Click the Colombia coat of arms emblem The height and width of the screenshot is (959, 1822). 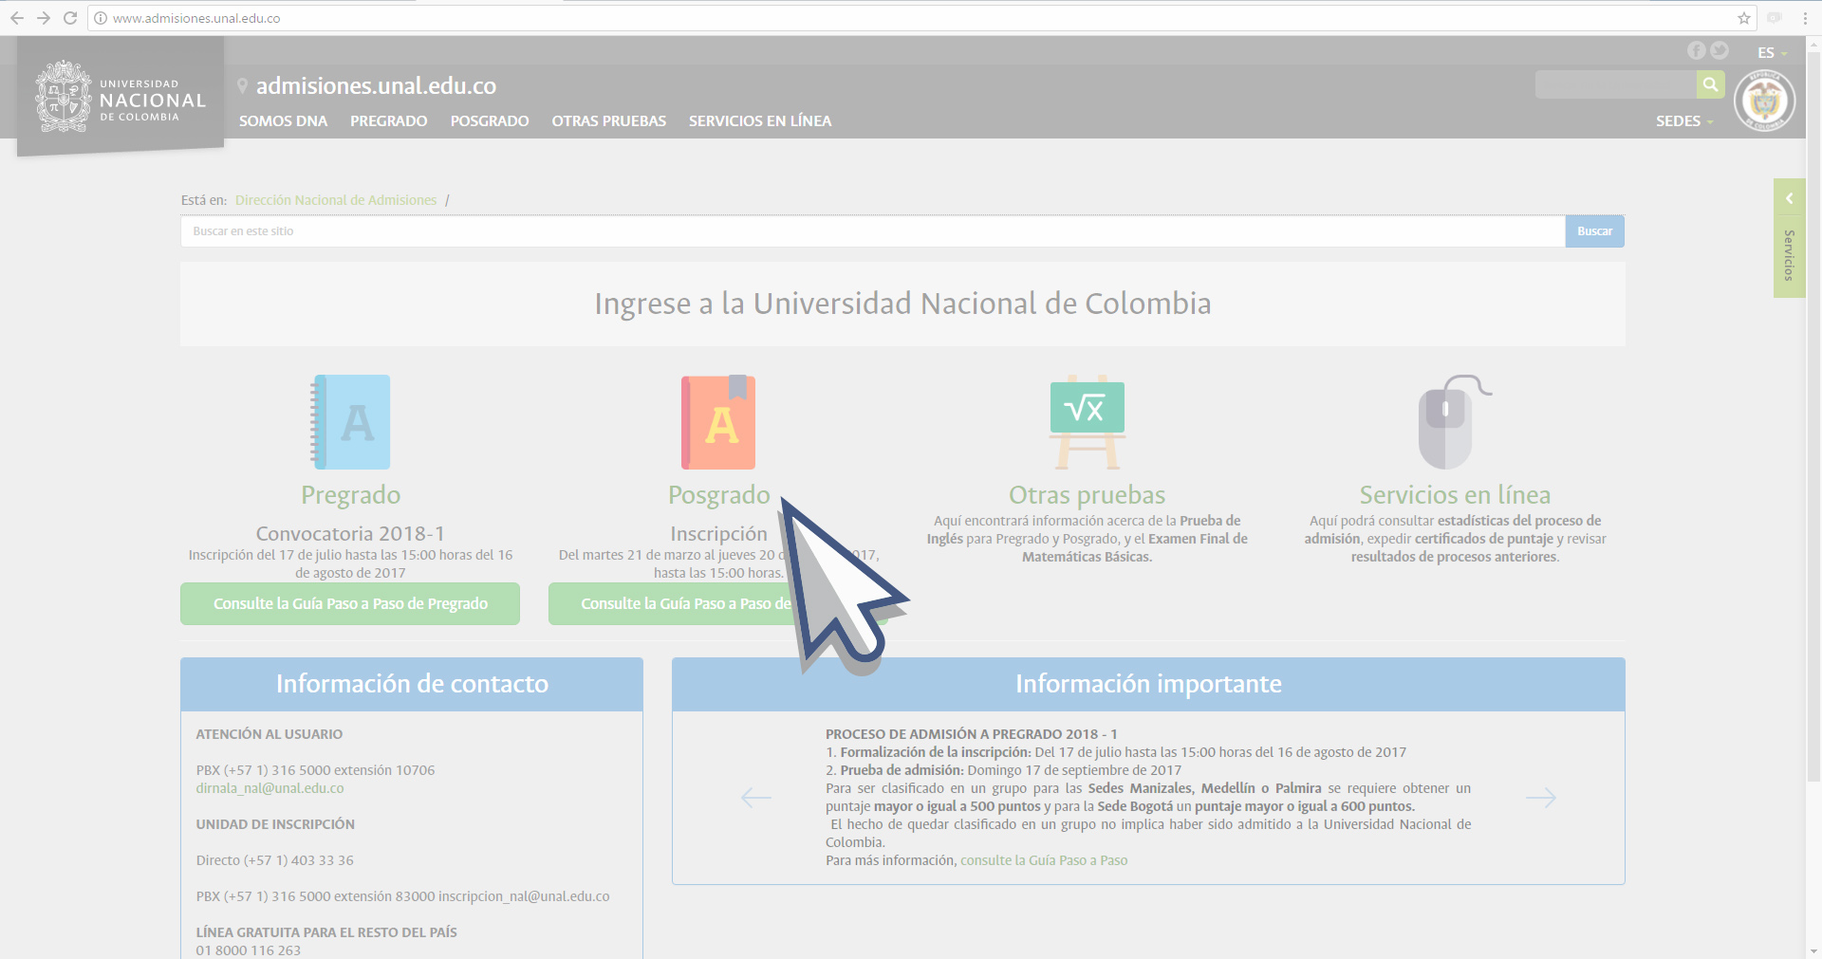(x=1765, y=101)
